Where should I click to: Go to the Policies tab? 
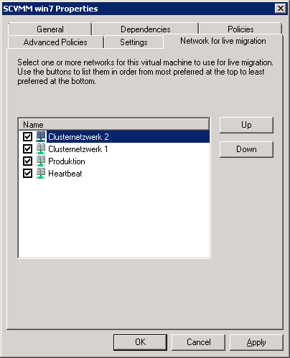[240, 29]
